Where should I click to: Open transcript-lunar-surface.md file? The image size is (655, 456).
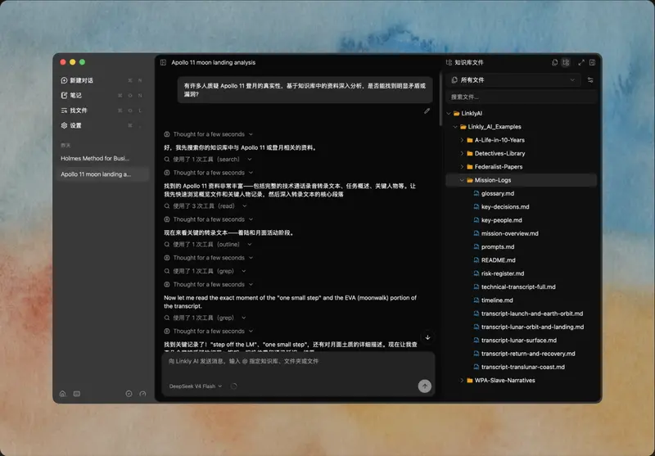pos(515,341)
